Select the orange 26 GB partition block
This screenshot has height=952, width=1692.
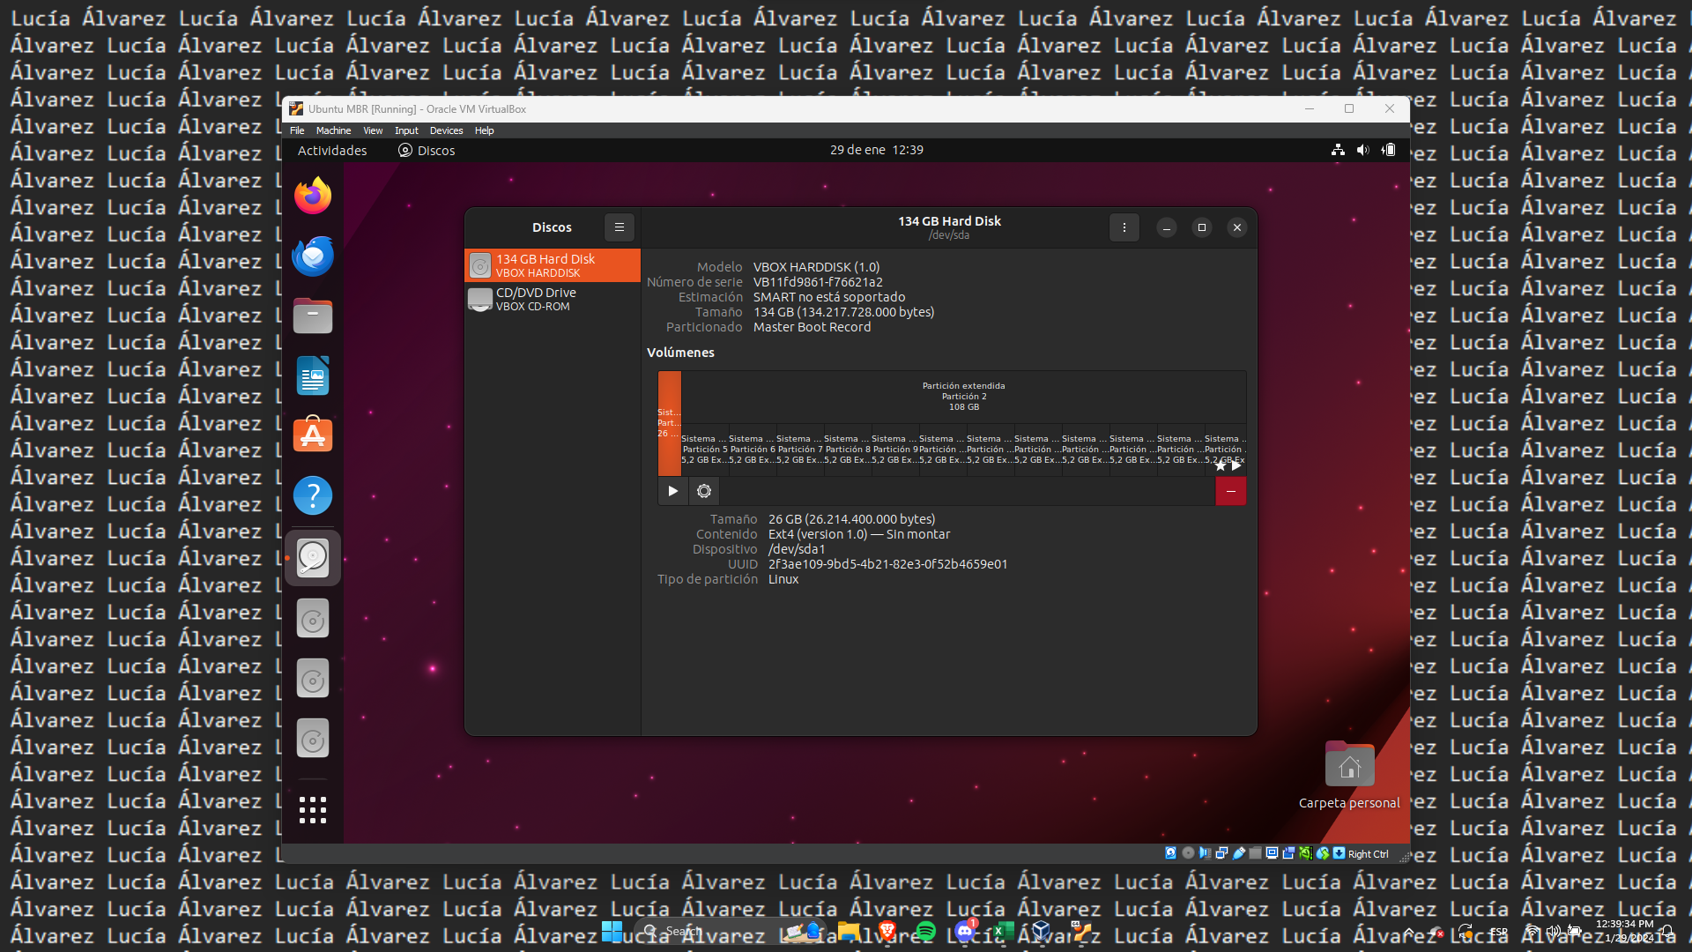(669, 423)
